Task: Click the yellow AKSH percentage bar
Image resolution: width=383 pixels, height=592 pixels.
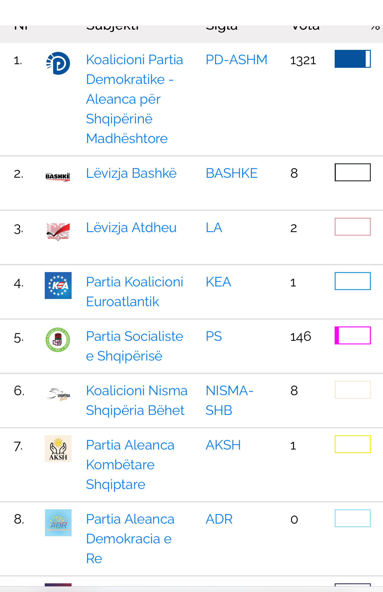Action: [353, 444]
